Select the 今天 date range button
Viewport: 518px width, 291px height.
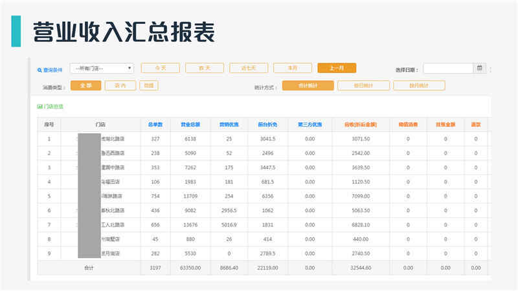pyautogui.click(x=160, y=68)
